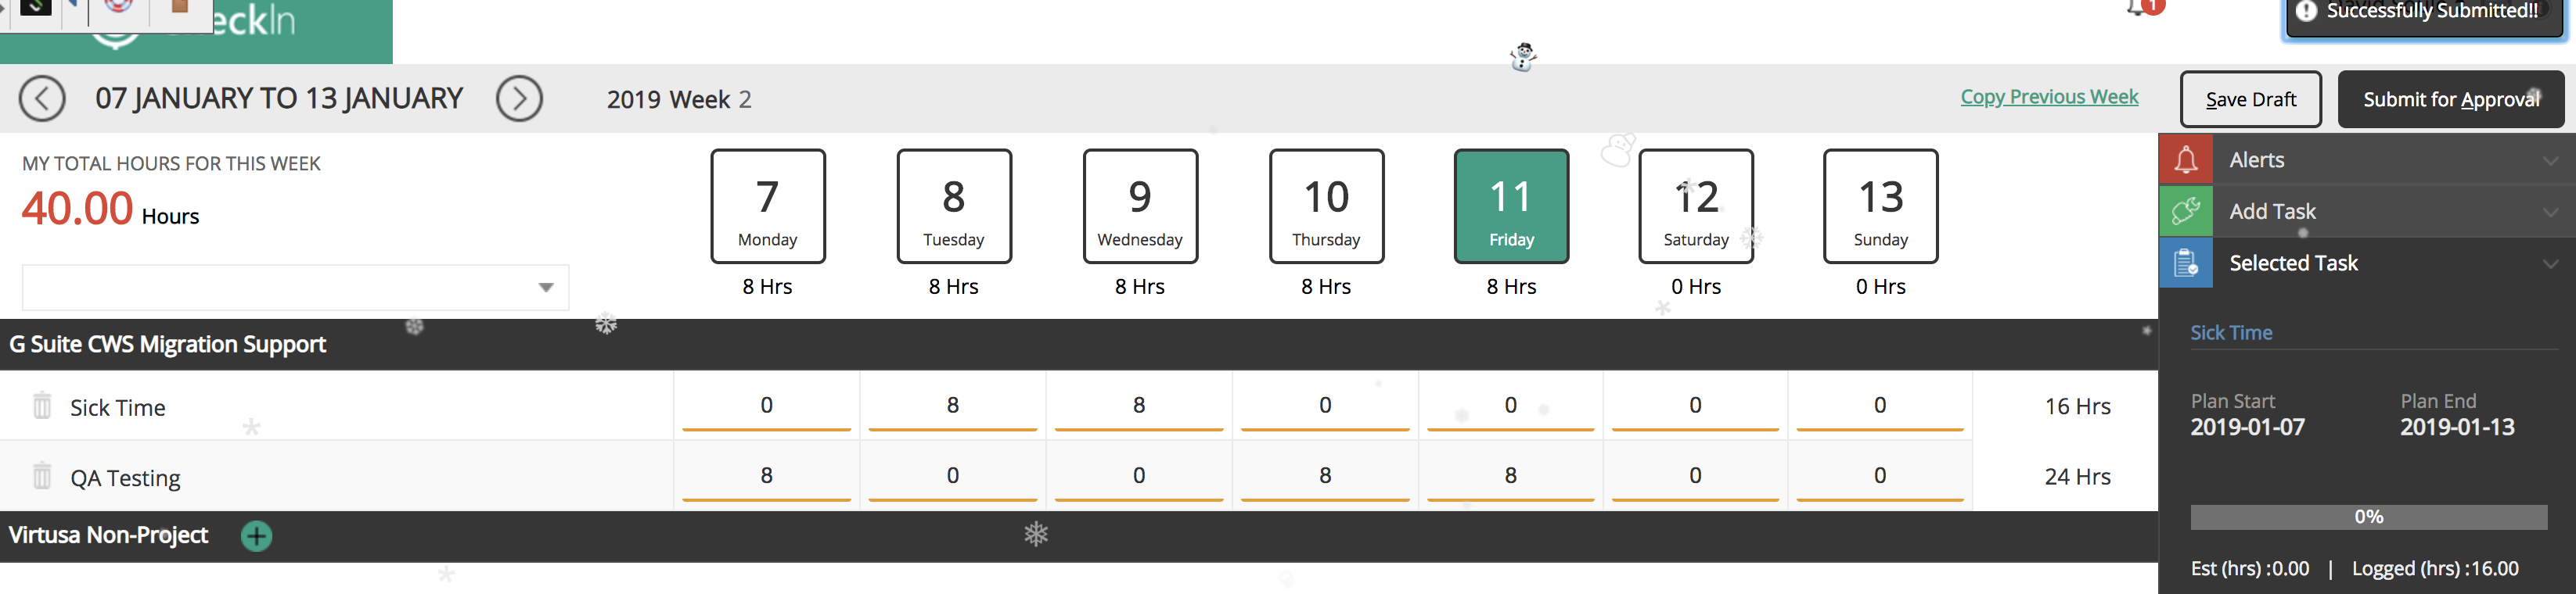Add task to Virtusa Non-Project plus icon
This screenshot has height=594, width=2576.
[x=256, y=536]
